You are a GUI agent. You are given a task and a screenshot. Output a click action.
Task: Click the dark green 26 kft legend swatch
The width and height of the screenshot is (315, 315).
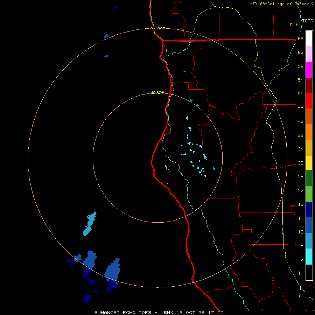[309, 178]
